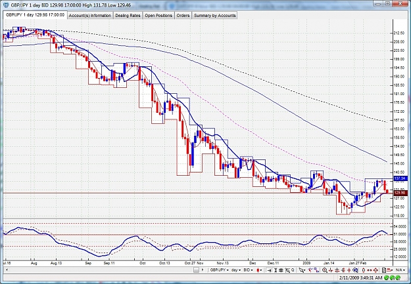The width and height of the screenshot is (411, 284).
Task: Click the vertical stretch arrows icon
Action: tap(364, 270)
